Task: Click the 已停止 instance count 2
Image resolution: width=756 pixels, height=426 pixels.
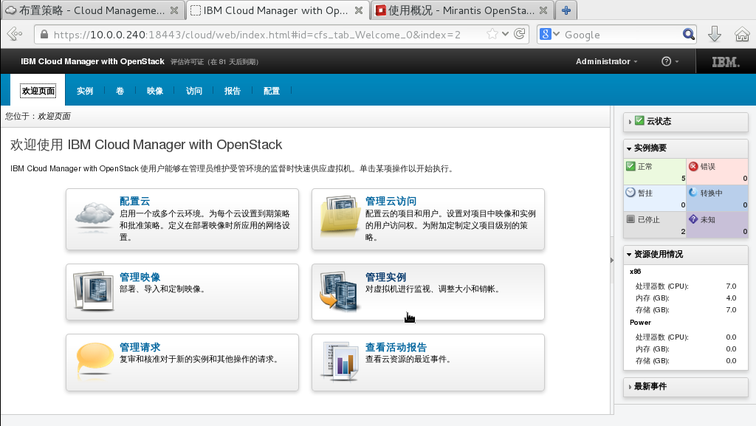Action: (x=683, y=231)
